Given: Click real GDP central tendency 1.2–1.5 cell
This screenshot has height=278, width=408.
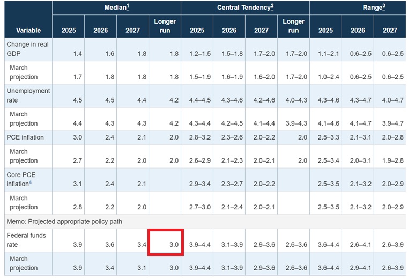Looking at the screenshot, I should click(200, 54).
